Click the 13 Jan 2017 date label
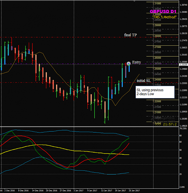 107,191
